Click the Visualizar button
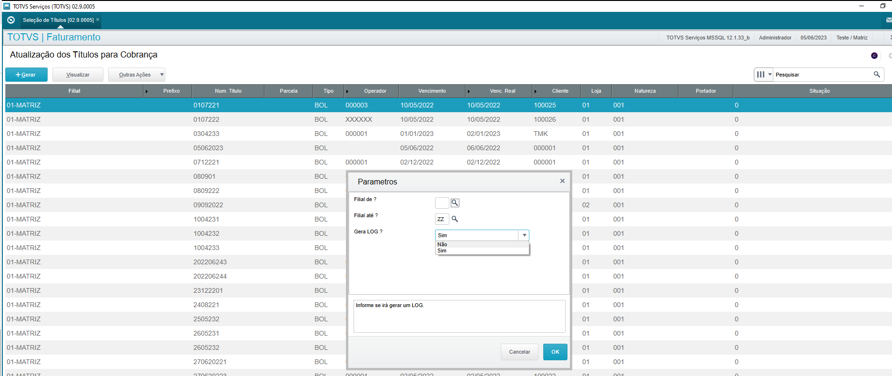This screenshot has width=892, height=376. 78,75
